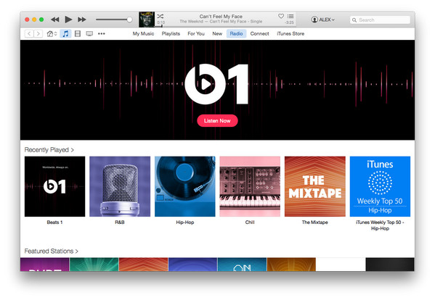The width and height of the screenshot is (435, 300).
Task: Click The Mixtape station label
Action: 315,222
